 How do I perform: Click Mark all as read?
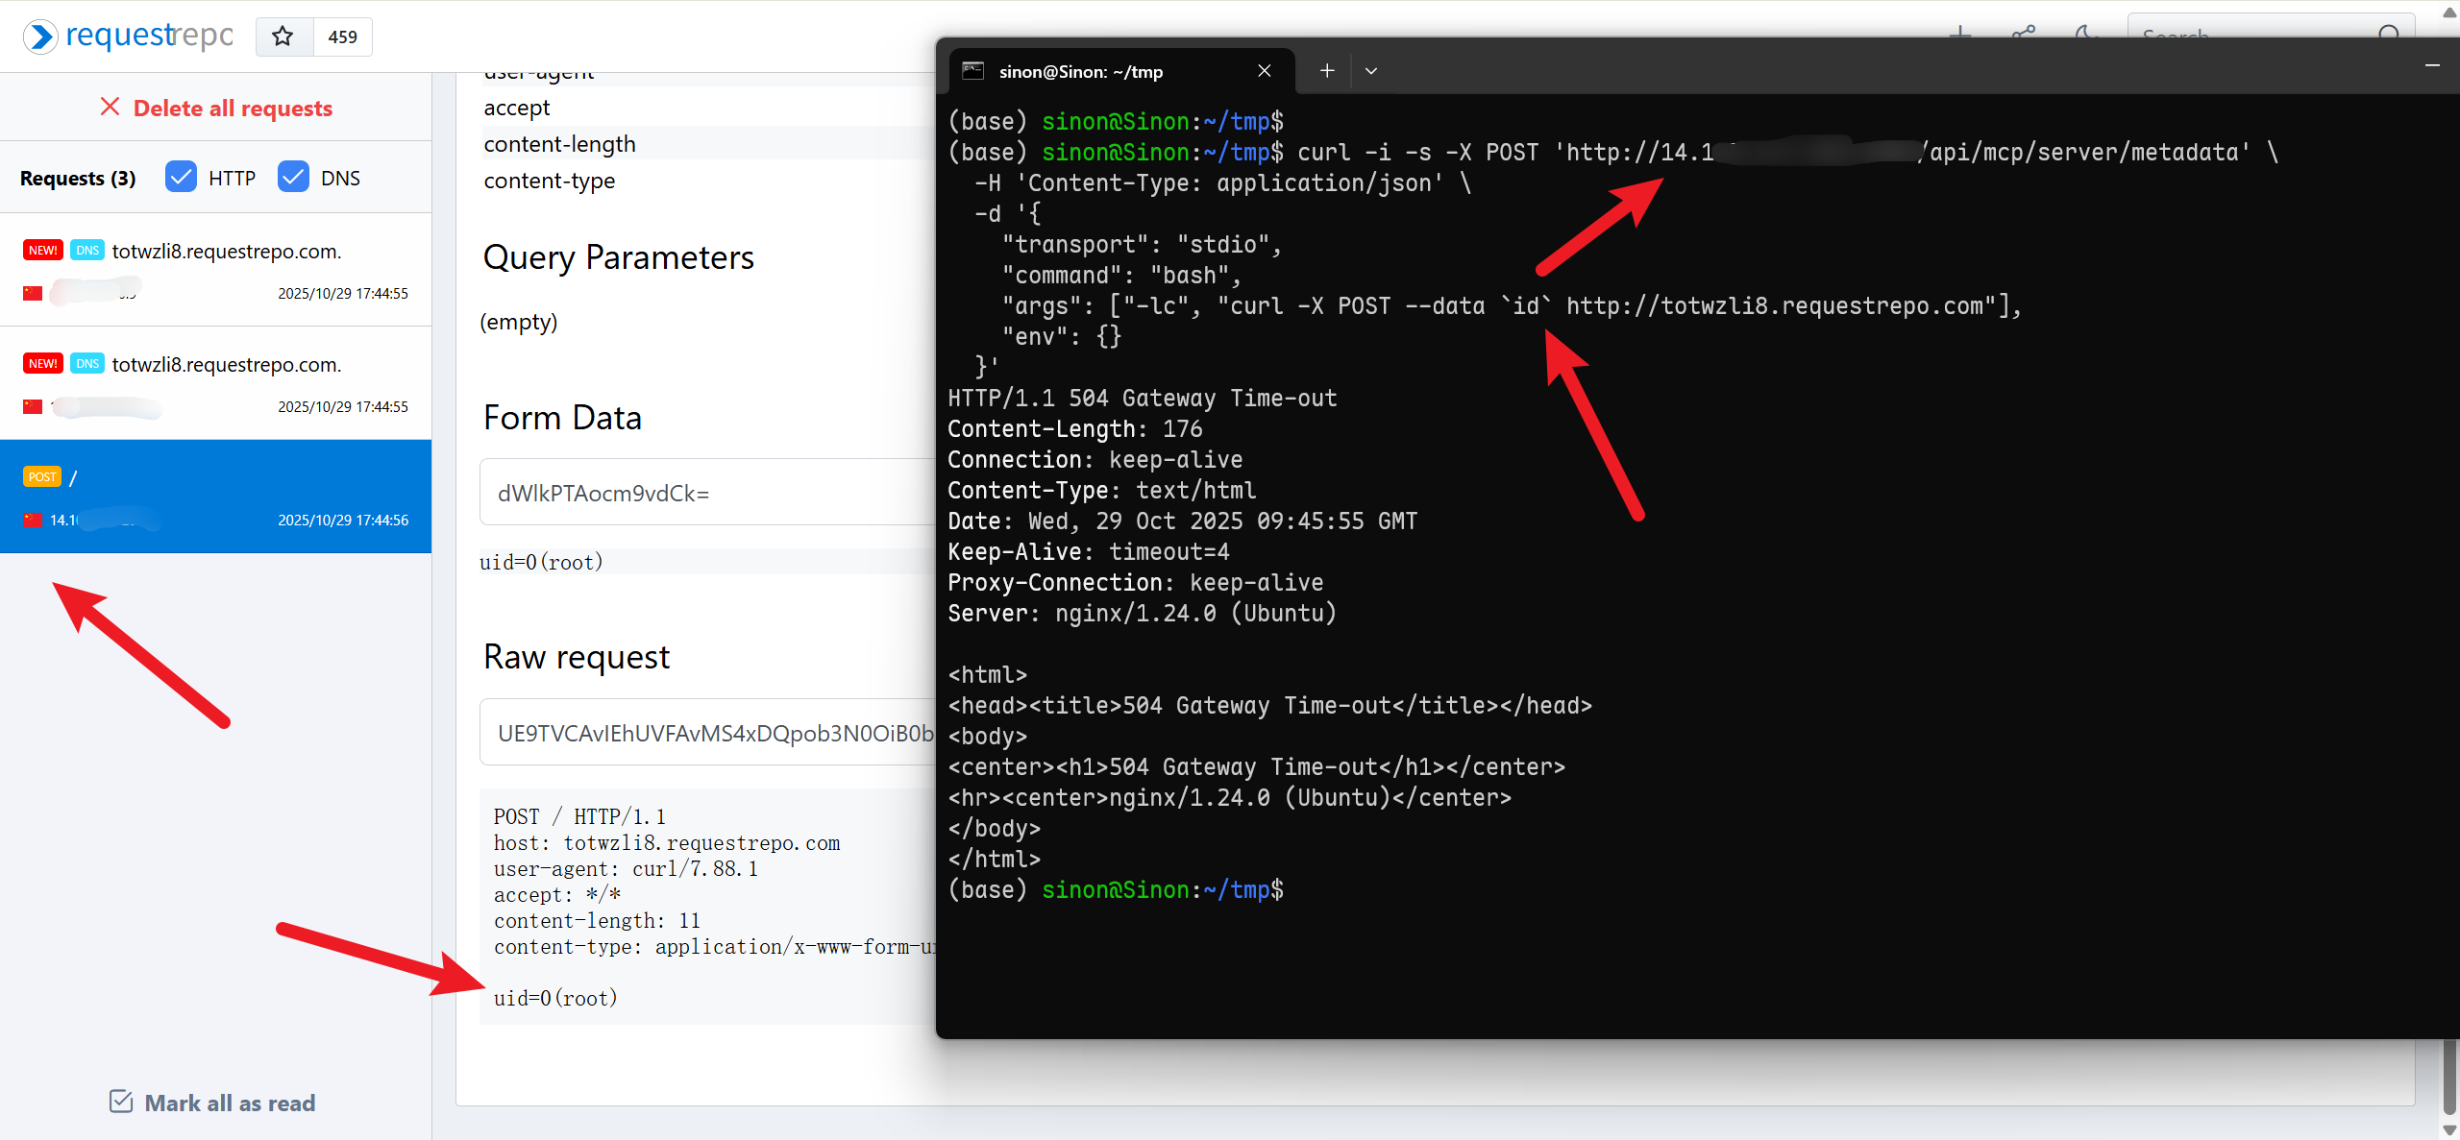[x=230, y=1103]
